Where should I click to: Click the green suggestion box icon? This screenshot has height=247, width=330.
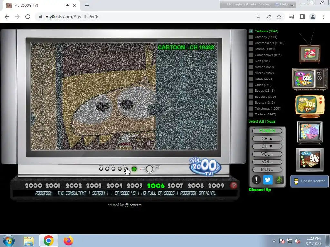tap(279, 180)
